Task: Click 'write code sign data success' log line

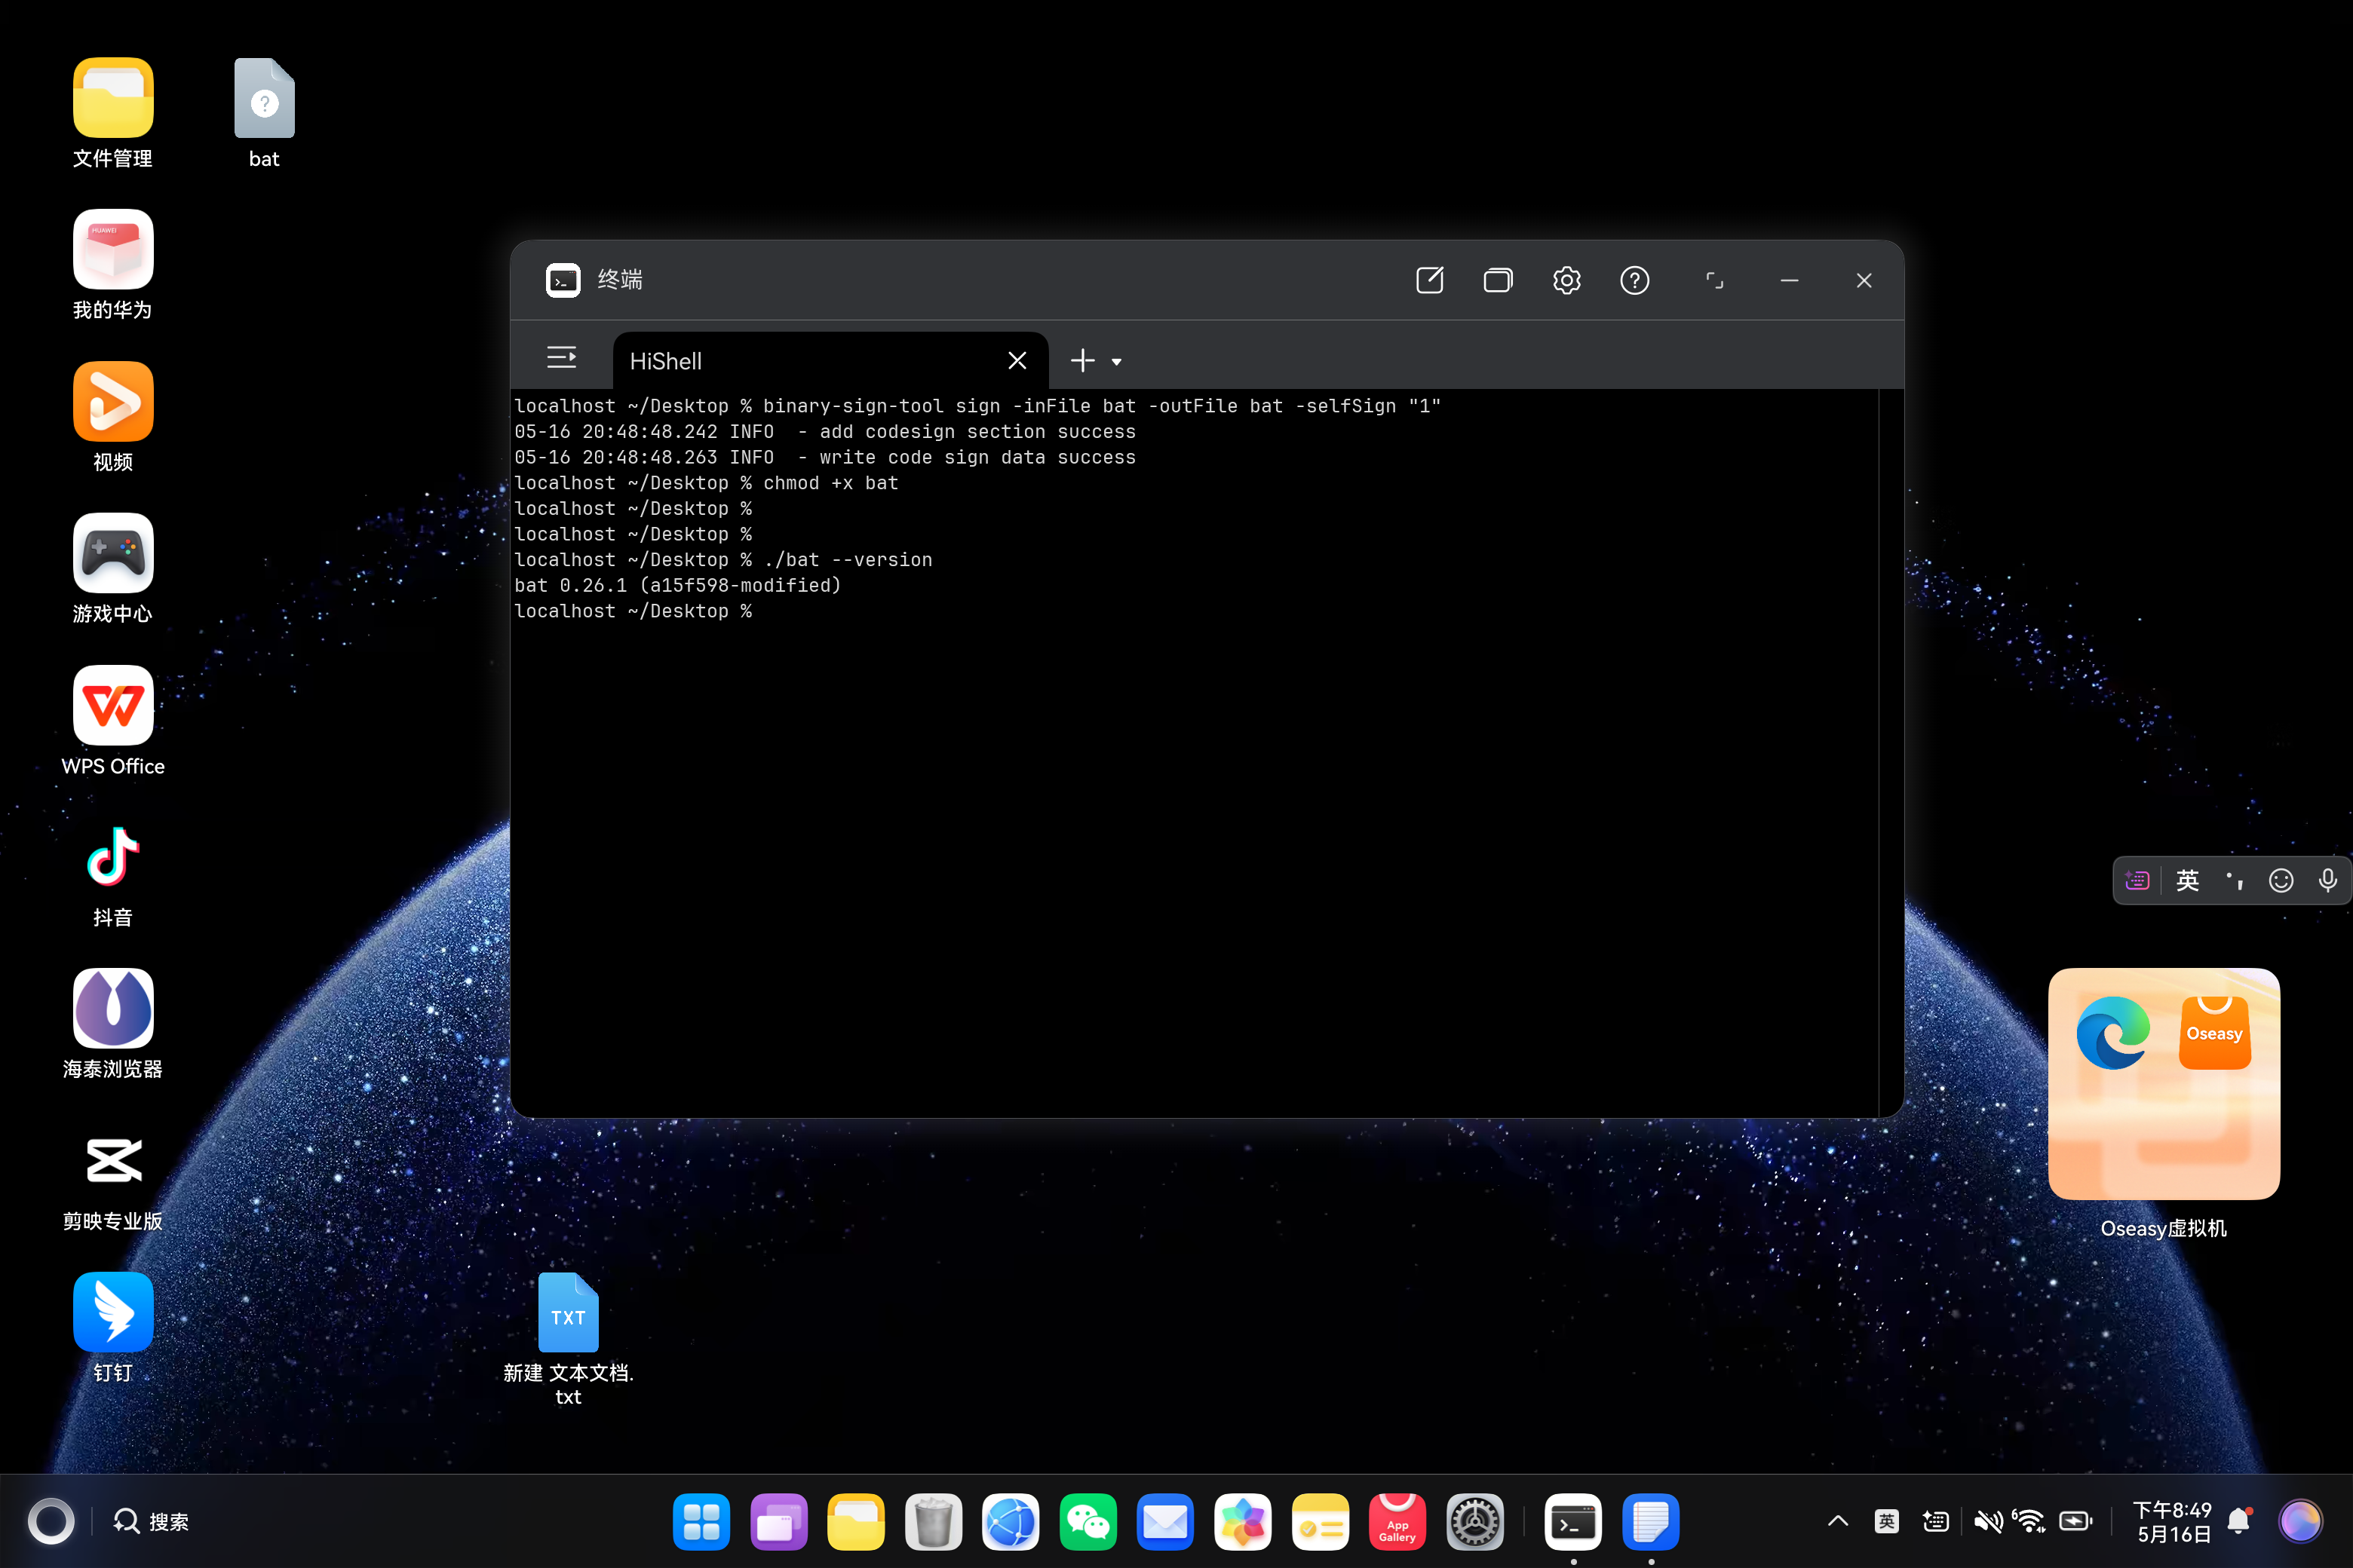Action: 825,457
